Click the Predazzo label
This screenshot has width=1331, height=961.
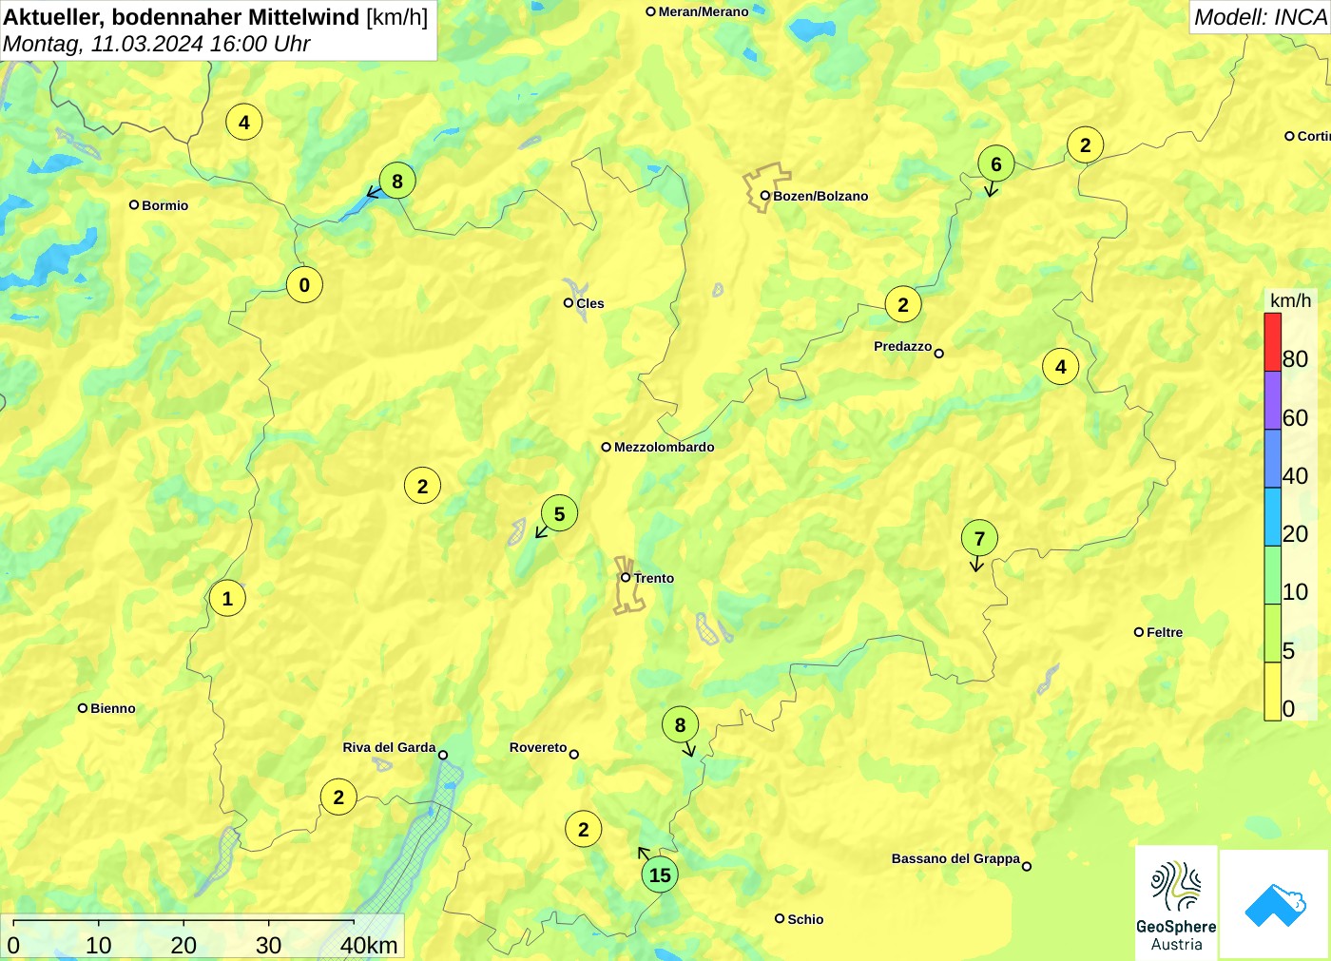coord(903,346)
